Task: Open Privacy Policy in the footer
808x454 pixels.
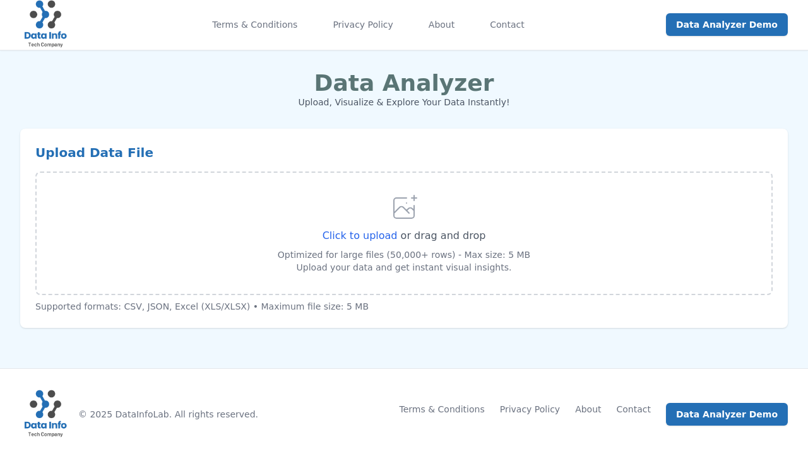Action: tap(529, 409)
